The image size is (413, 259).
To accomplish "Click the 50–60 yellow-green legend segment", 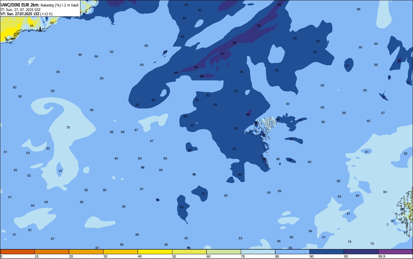I will pos(189,252).
